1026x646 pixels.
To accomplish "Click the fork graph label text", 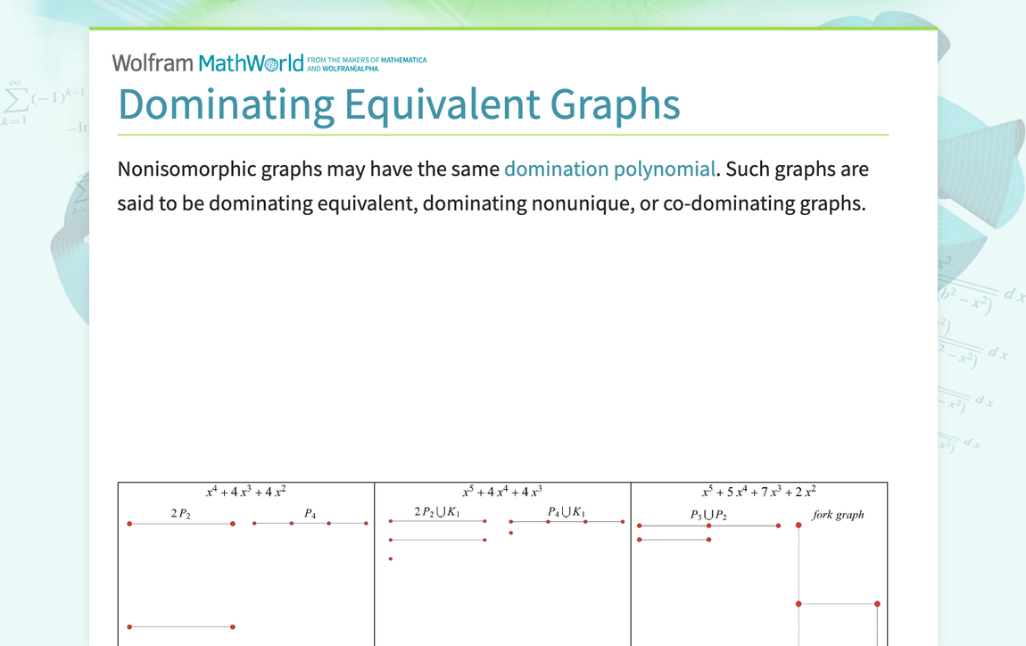I will [x=839, y=515].
